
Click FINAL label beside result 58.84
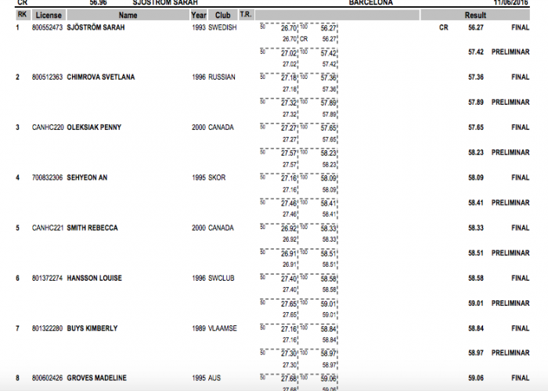(520, 328)
